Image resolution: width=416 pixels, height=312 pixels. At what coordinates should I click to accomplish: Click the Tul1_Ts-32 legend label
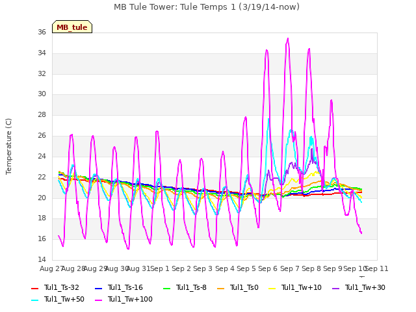[62, 287]
